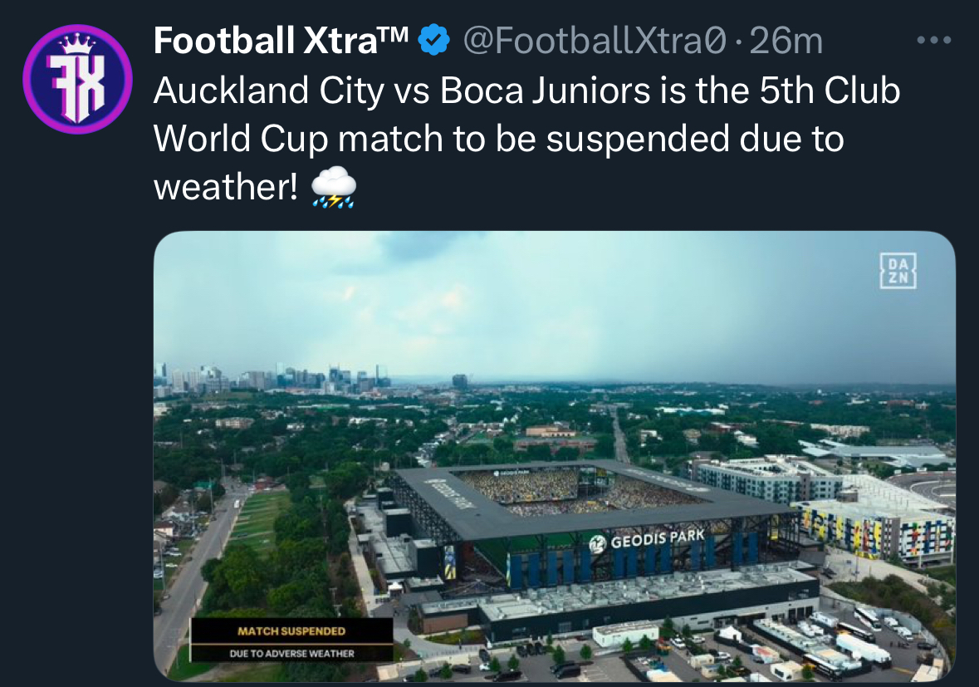
Task: Click the thundercloud emoji in the tweet
Action: 334,188
